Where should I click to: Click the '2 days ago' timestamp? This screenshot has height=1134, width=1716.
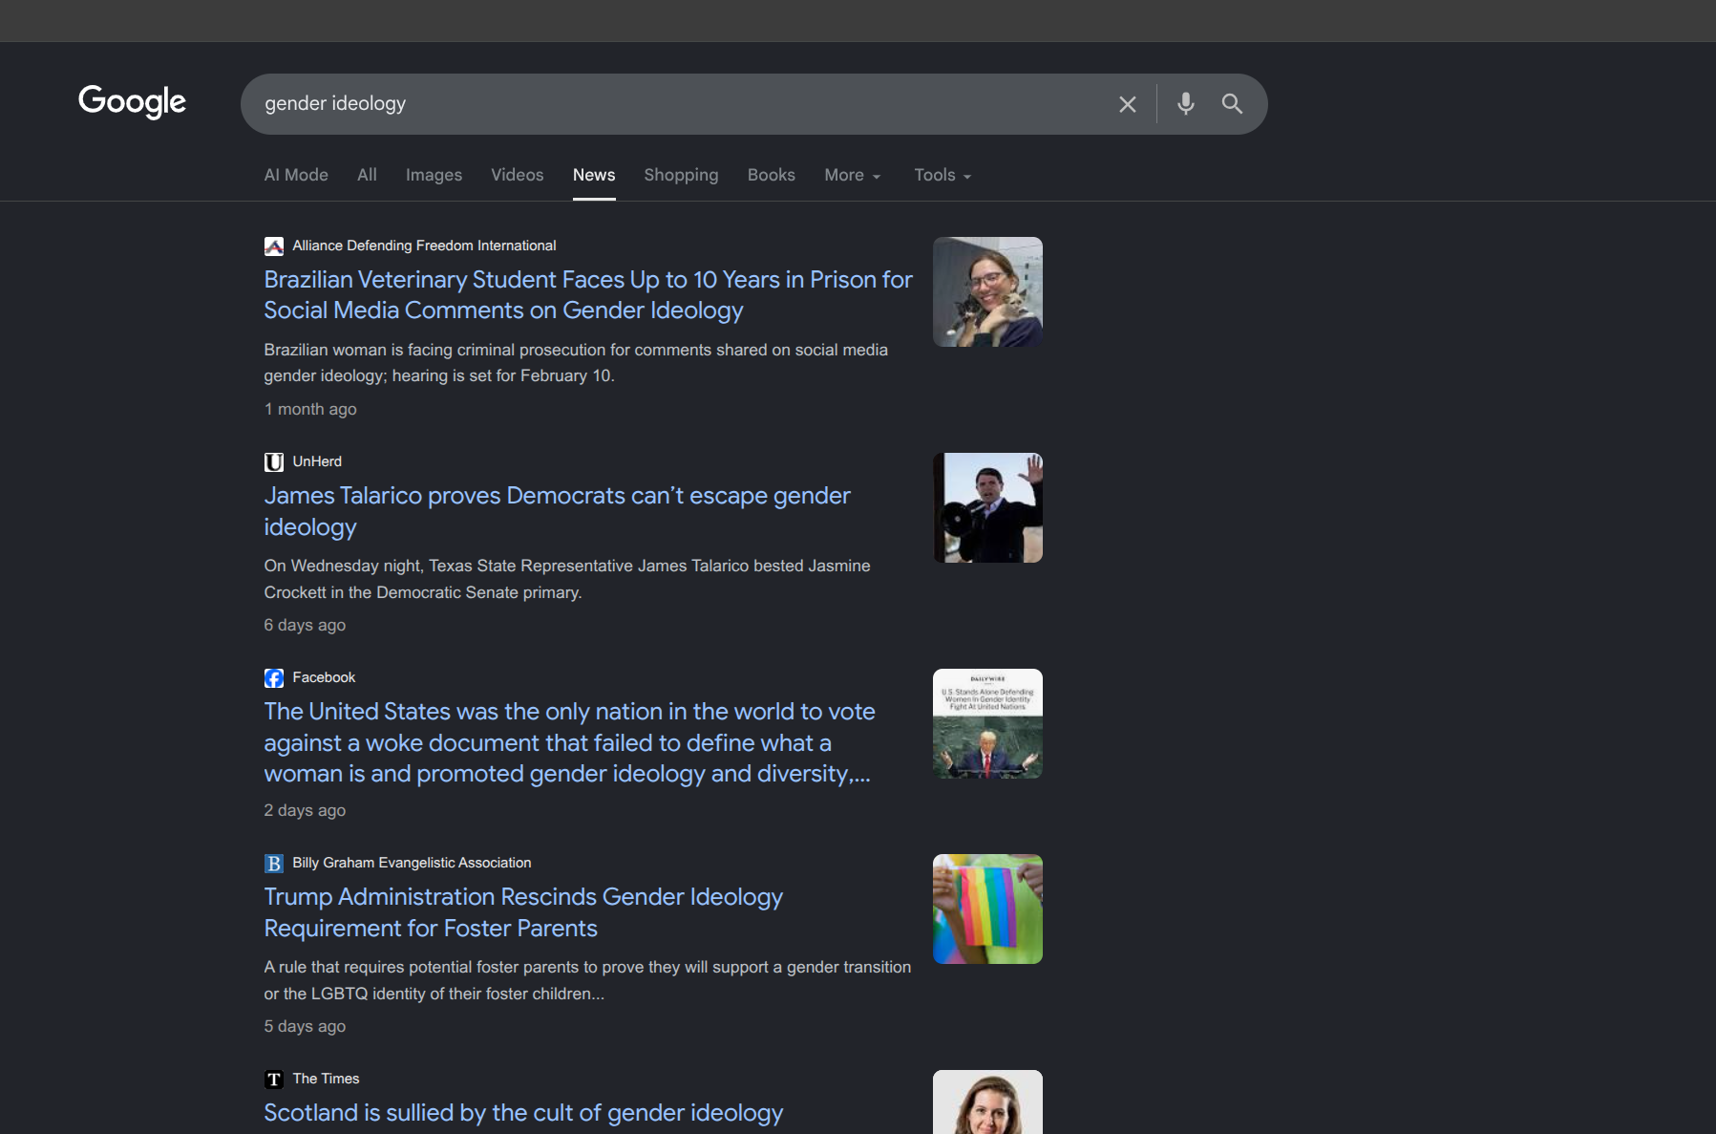(305, 810)
